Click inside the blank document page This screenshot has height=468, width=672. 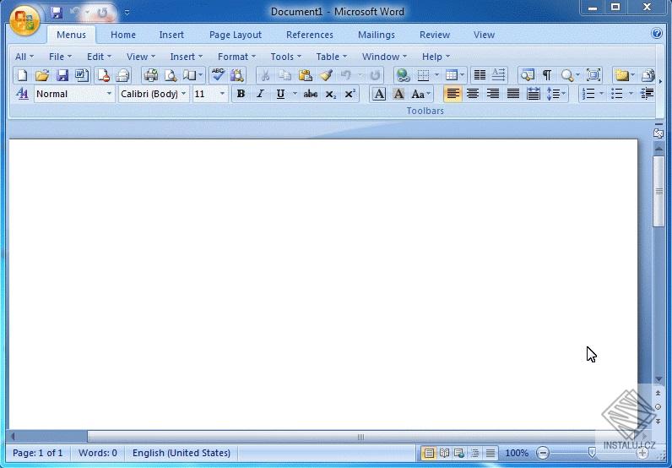pyautogui.click(x=323, y=284)
